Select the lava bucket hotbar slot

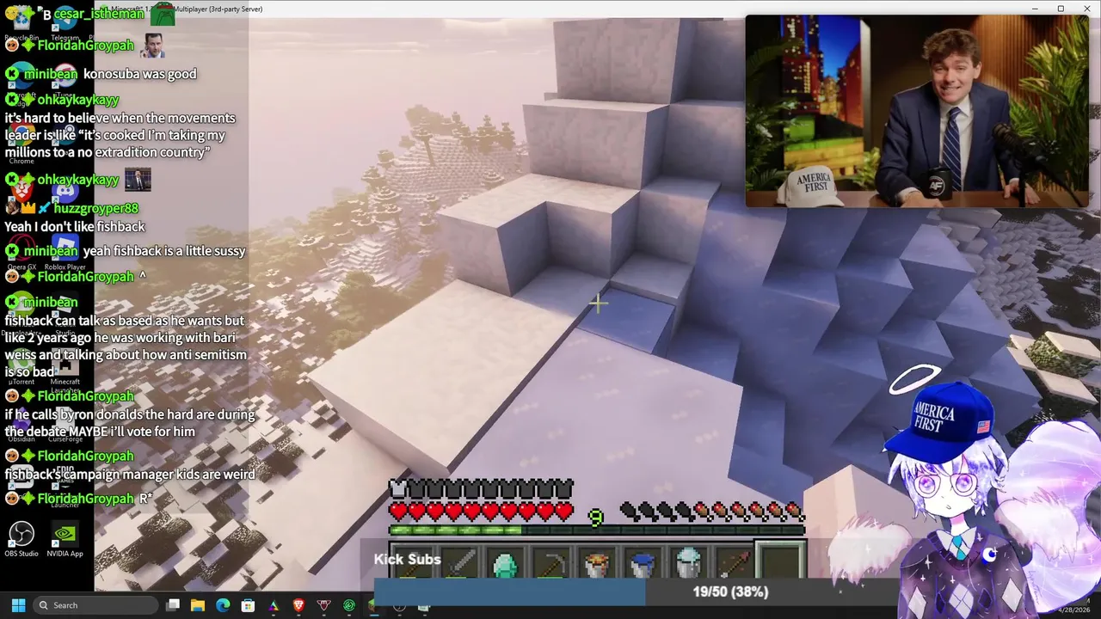(596, 564)
